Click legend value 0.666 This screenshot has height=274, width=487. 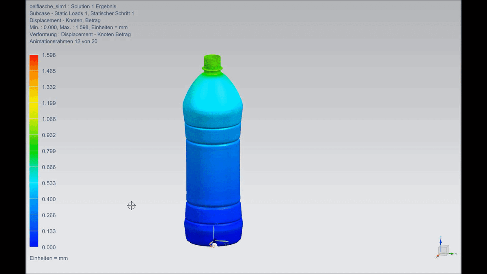[49, 167]
